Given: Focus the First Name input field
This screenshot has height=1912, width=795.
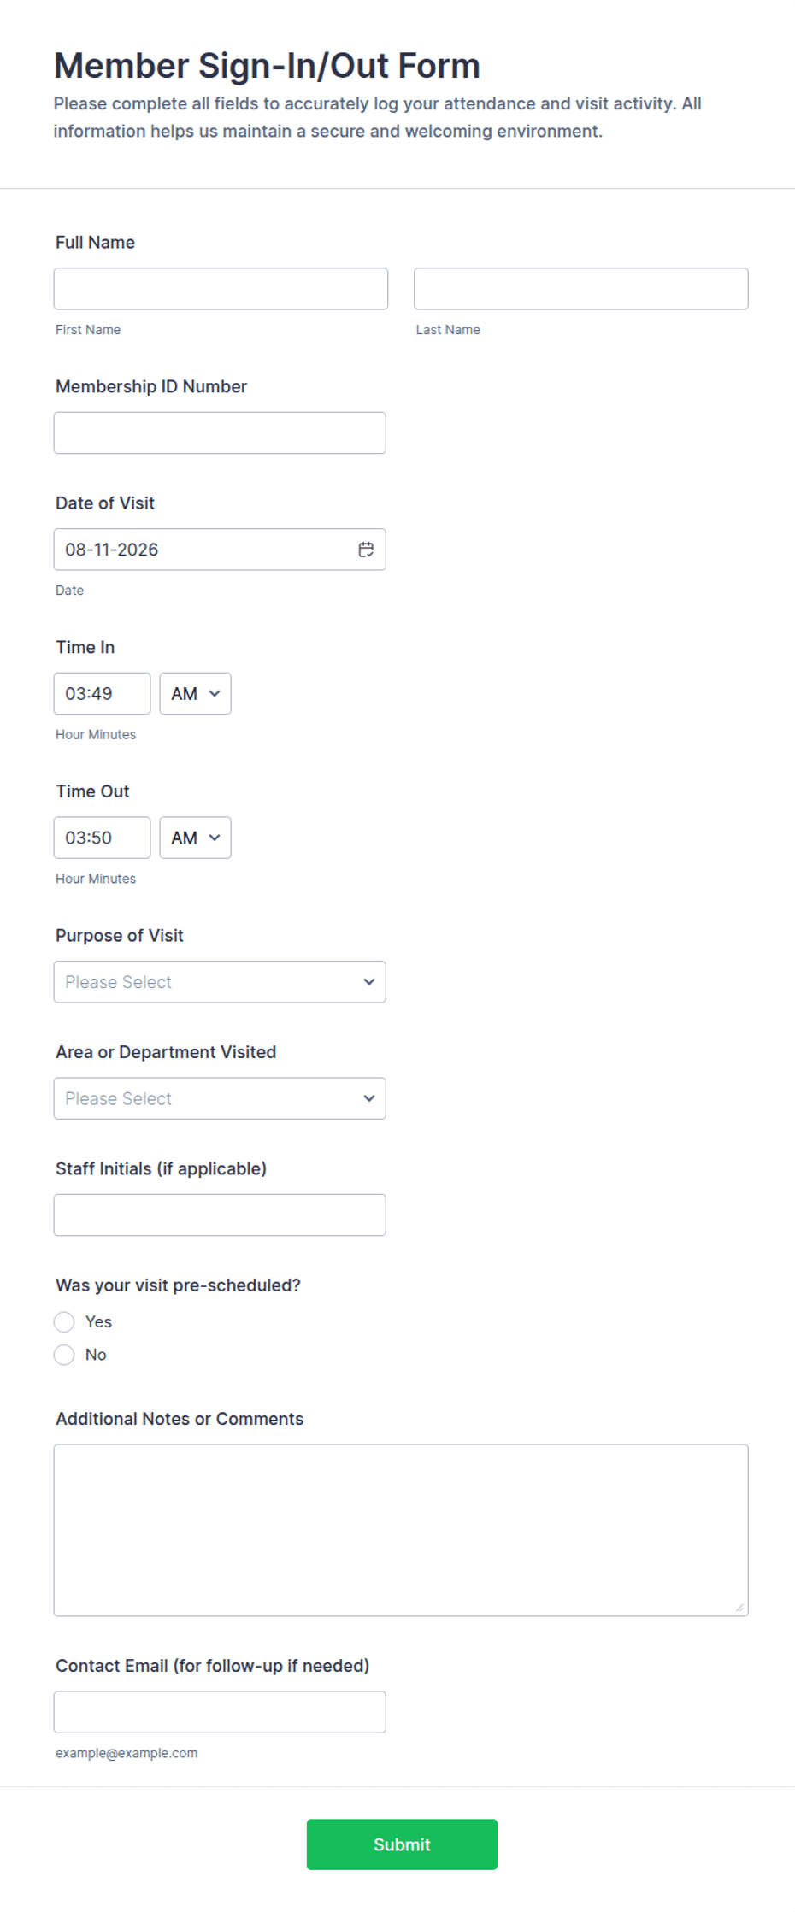Looking at the screenshot, I should (221, 289).
